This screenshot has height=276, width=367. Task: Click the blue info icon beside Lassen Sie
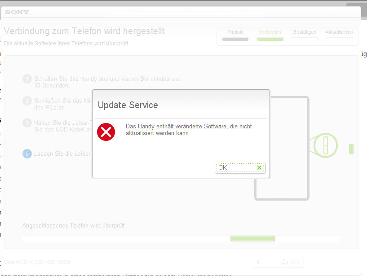coord(27,153)
